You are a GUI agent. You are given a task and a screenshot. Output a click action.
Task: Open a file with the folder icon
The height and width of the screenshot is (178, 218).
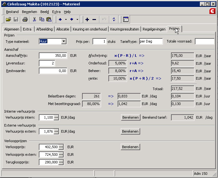(x=9, y=19)
